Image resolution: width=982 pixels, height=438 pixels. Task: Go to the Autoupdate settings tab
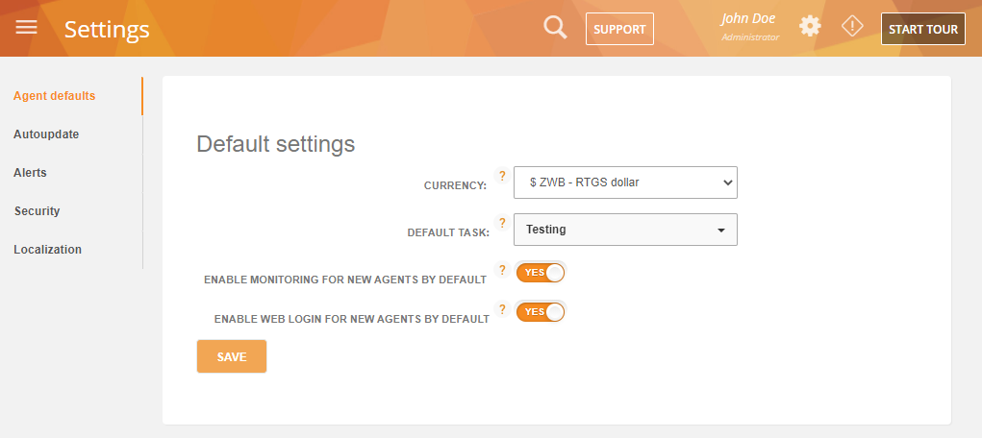click(x=46, y=134)
